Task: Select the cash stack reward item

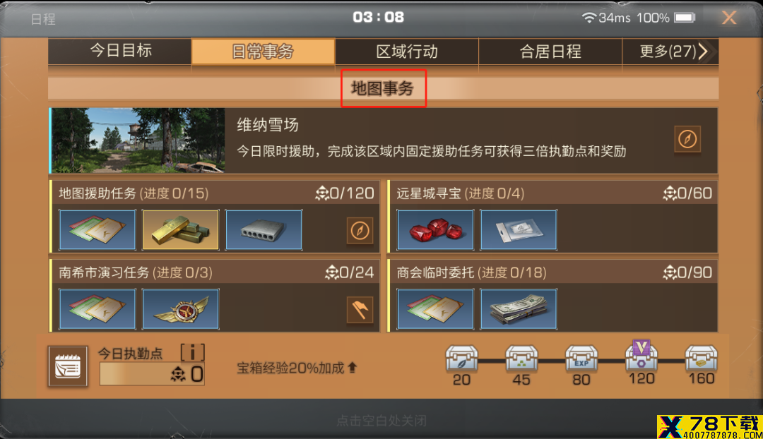Action: tap(519, 309)
